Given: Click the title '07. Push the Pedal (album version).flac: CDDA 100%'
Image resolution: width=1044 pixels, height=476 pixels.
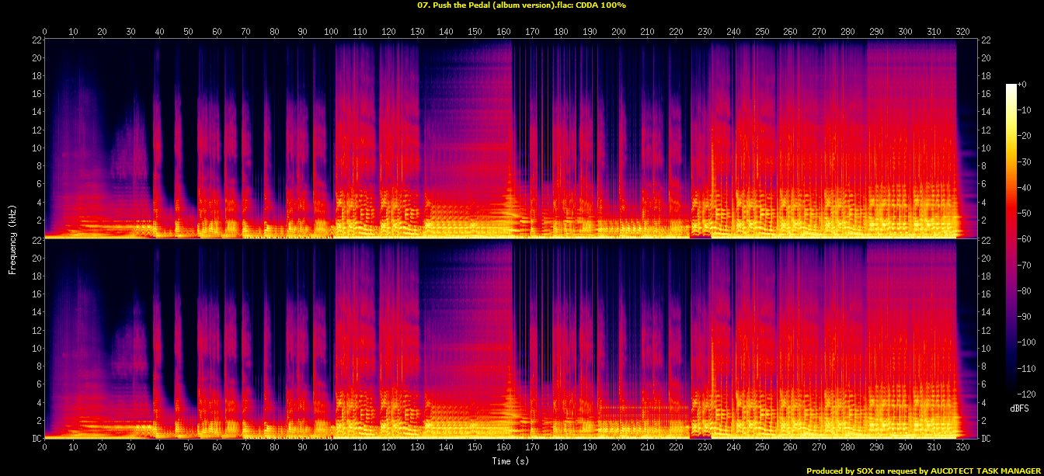Looking at the screenshot, I should 522,5.
